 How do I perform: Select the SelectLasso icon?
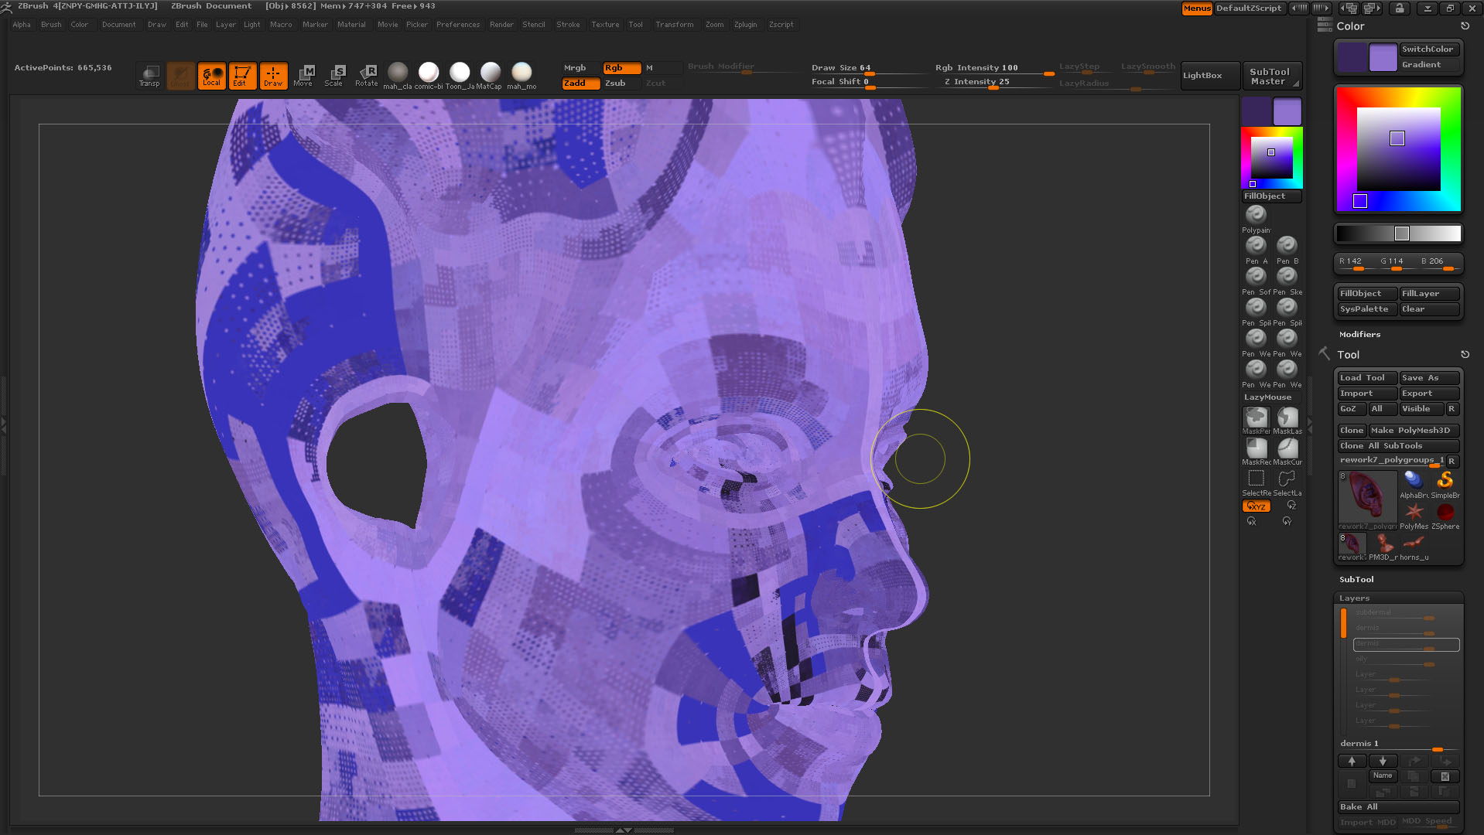tap(1287, 477)
